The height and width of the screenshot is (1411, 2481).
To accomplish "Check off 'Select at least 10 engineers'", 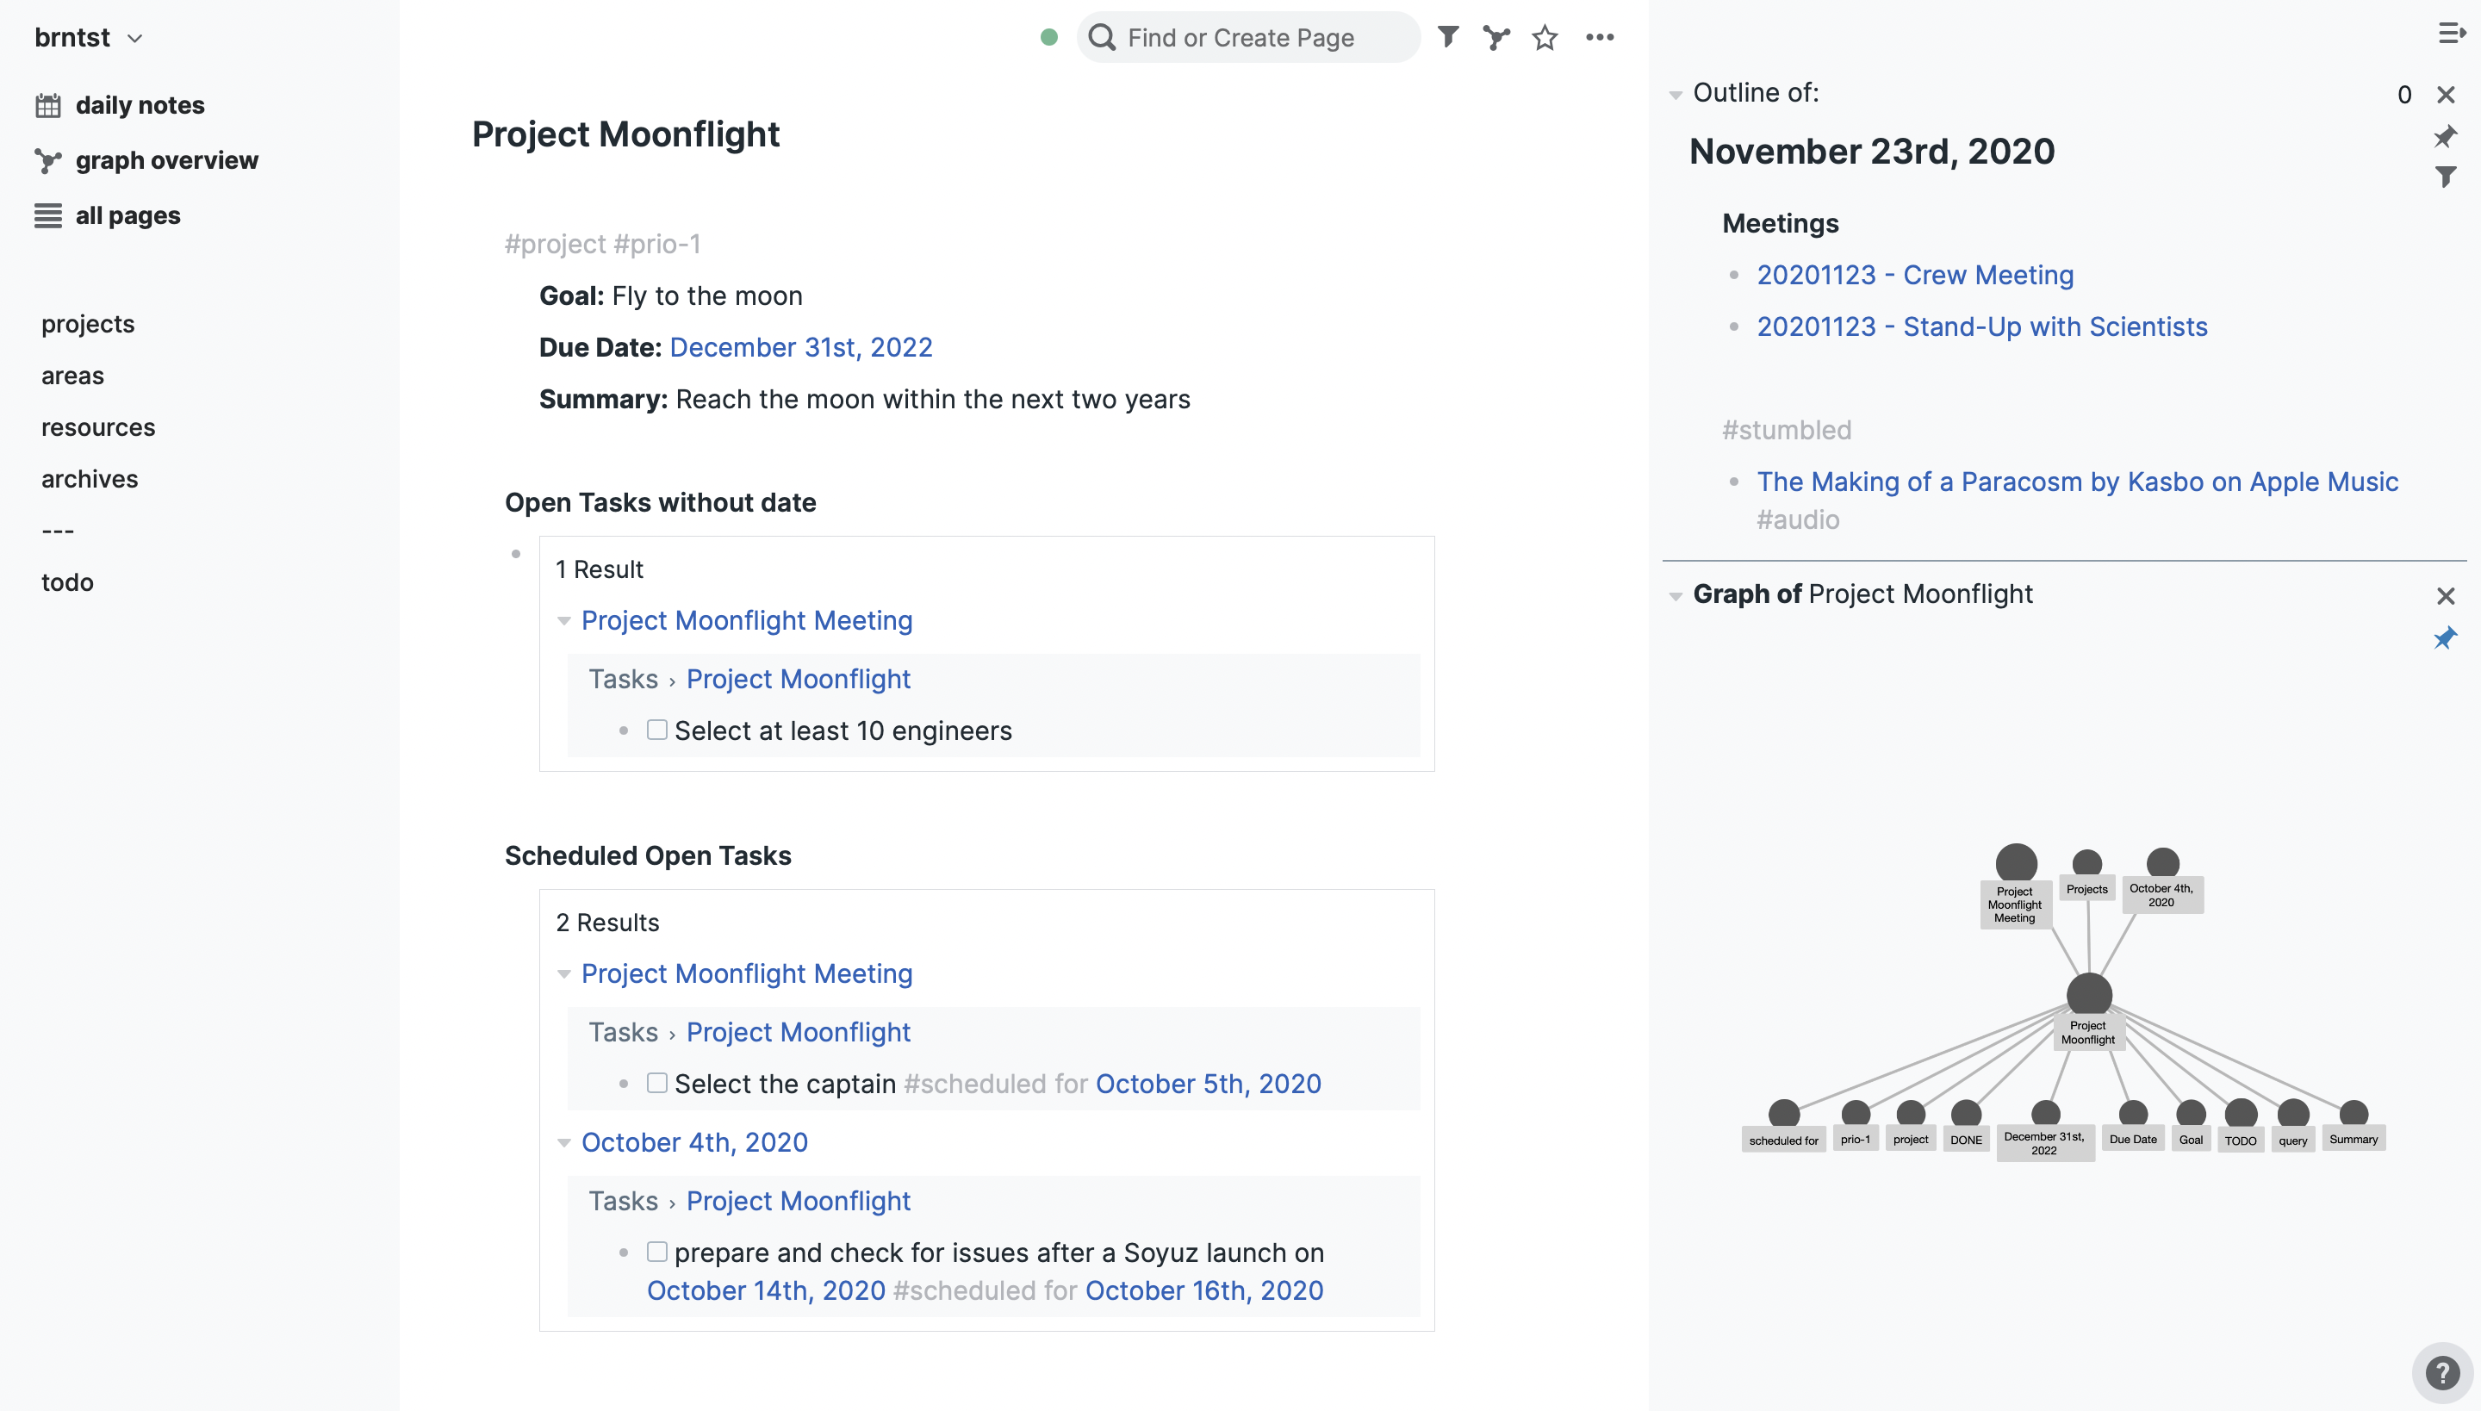I will (657, 730).
